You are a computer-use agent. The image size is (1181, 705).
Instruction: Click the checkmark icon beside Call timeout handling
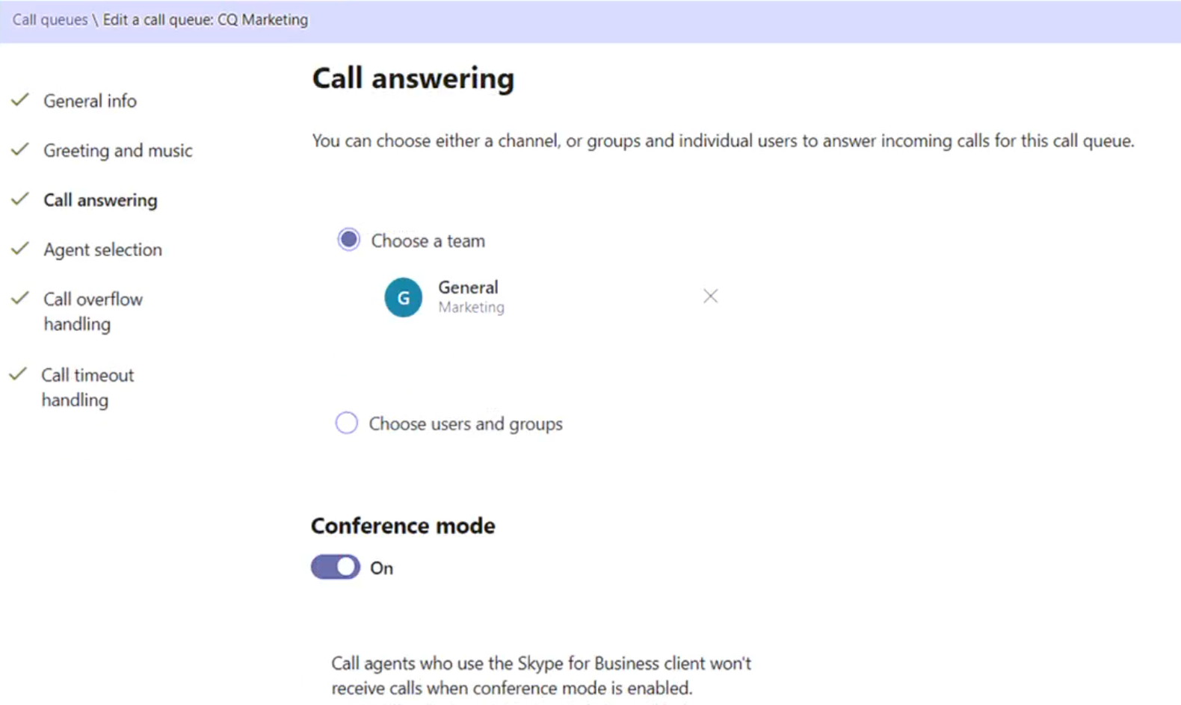[19, 373]
